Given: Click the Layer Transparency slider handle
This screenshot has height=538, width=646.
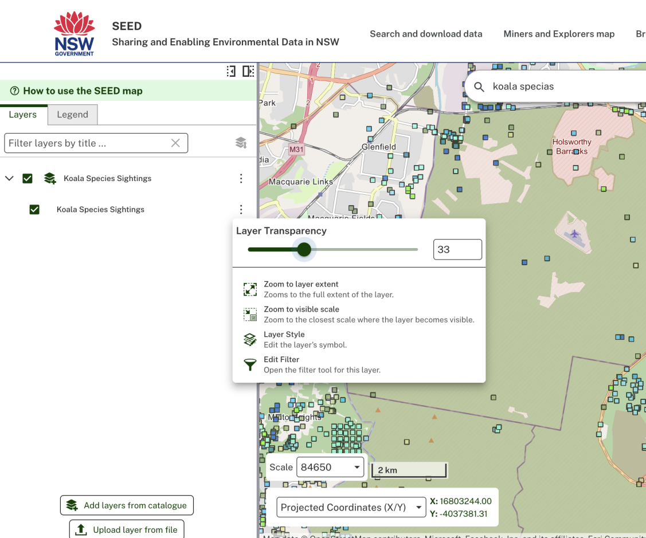Looking at the screenshot, I should coord(304,249).
